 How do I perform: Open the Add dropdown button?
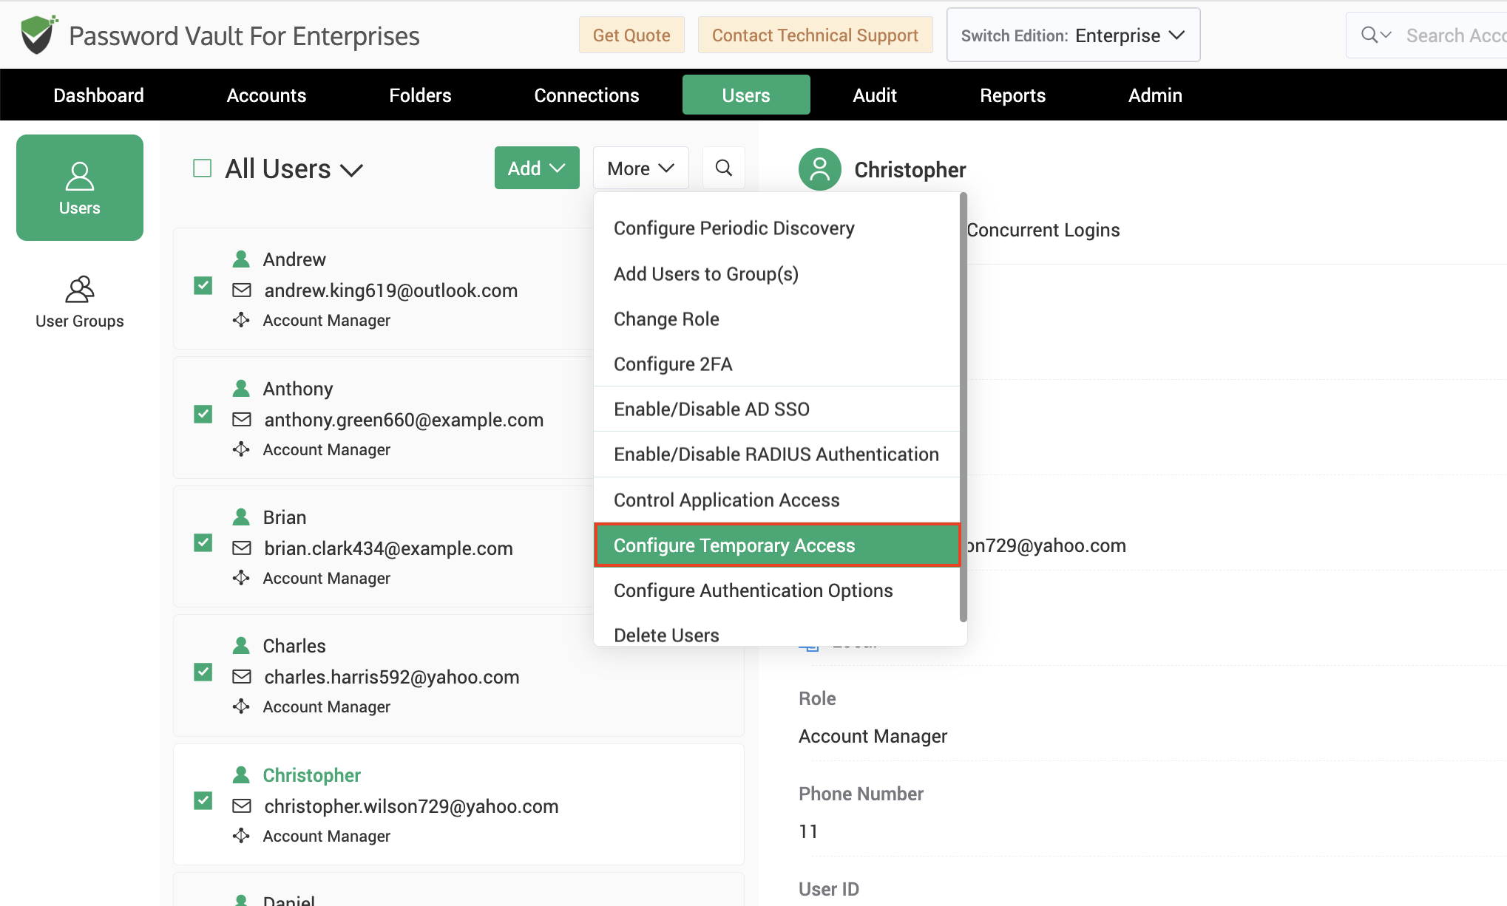(x=537, y=168)
